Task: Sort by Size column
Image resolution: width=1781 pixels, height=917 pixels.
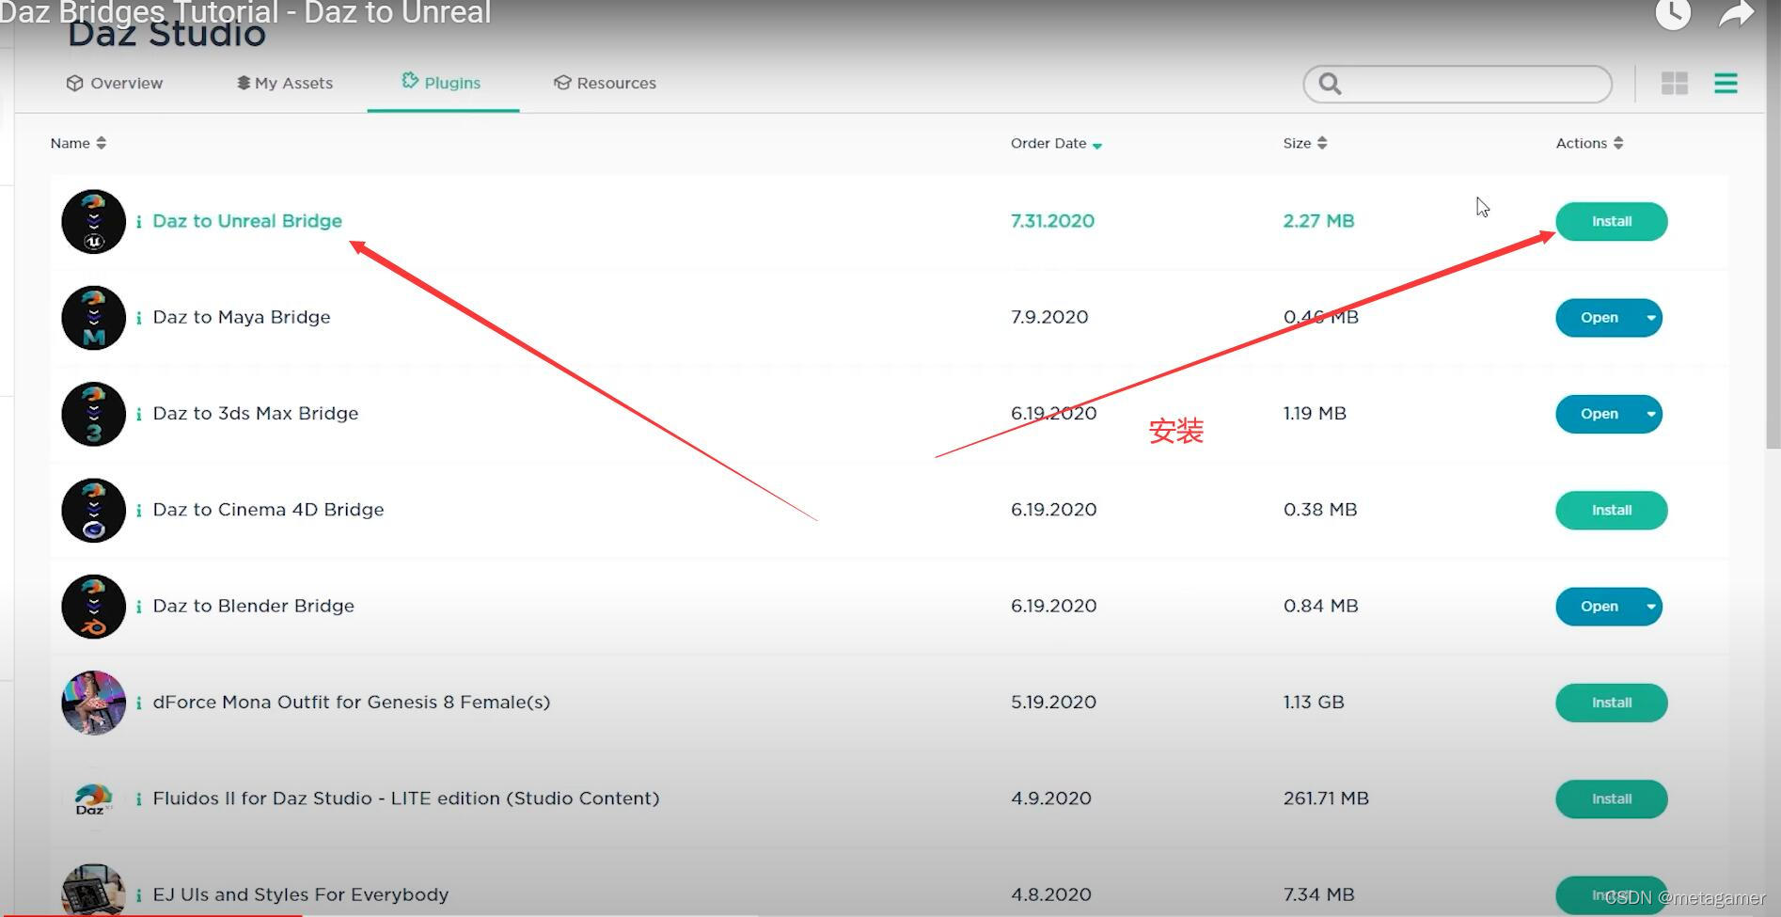Action: [1305, 143]
